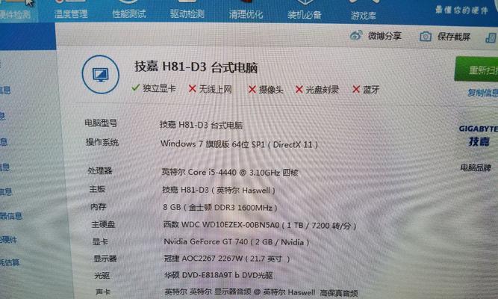
Task: Click the 技嘉 H81-D3 台式电脑 heading
Action: [196, 67]
